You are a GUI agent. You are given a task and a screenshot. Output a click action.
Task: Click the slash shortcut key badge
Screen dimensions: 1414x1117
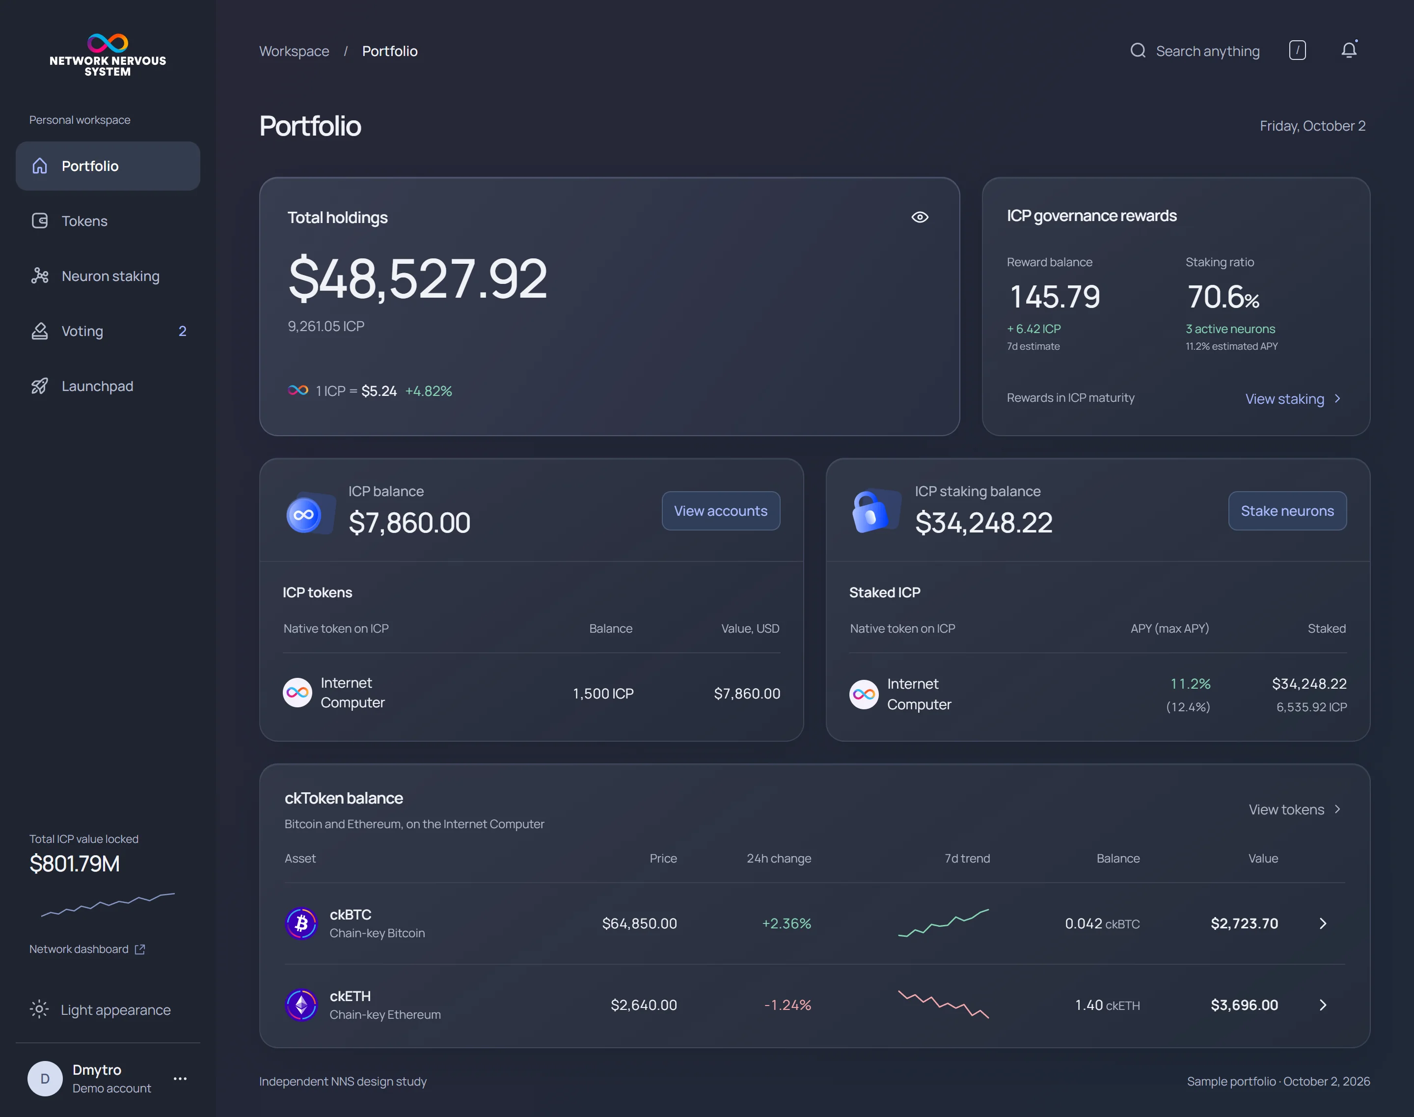1298,51
